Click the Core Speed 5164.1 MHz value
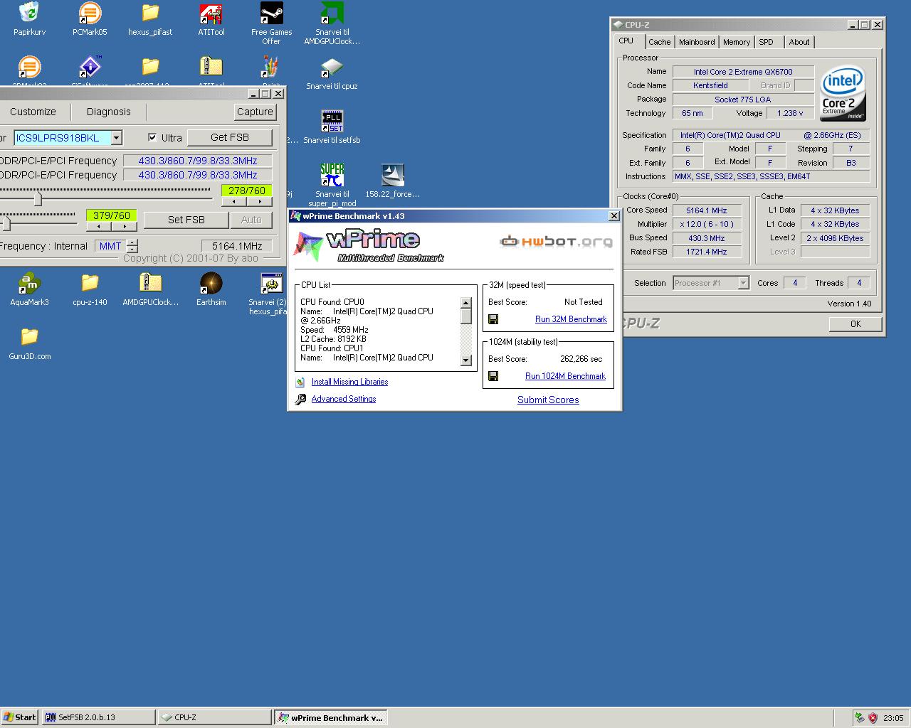 coord(706,210)
